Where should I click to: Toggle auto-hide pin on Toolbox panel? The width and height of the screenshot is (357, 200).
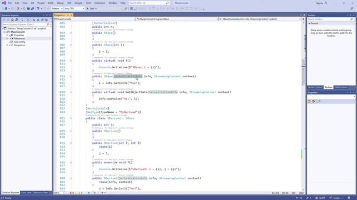point(351,15)
